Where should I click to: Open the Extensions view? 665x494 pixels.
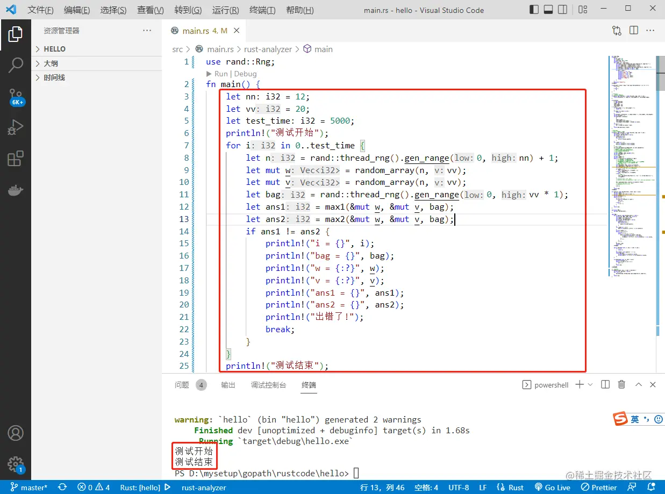point(16,159)
